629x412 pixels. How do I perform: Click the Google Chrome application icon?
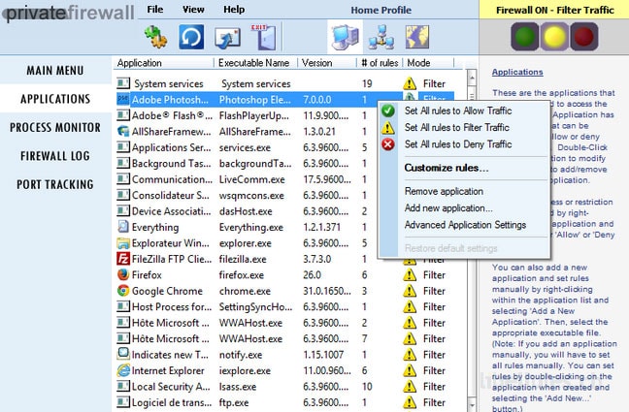(x=123, y=291)
